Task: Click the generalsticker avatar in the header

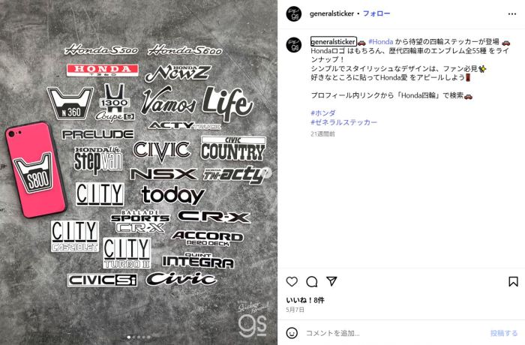Action: click(294, 13)
